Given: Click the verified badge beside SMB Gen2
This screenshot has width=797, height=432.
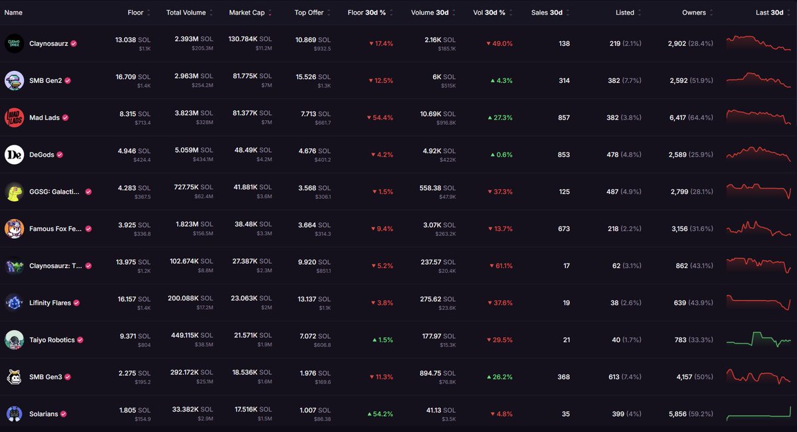Looking at the screenshot, I should pos(68,80).
